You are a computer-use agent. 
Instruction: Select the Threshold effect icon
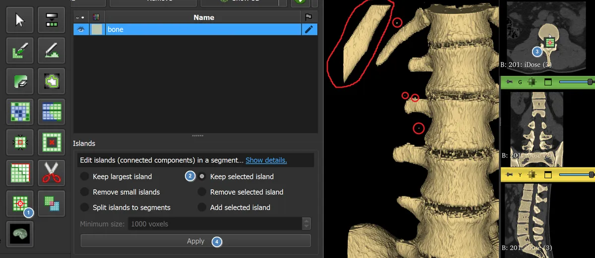click(52, 20)
